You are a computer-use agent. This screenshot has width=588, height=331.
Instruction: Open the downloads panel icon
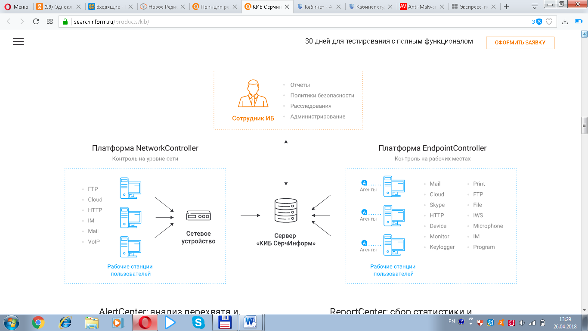[566, 22]
